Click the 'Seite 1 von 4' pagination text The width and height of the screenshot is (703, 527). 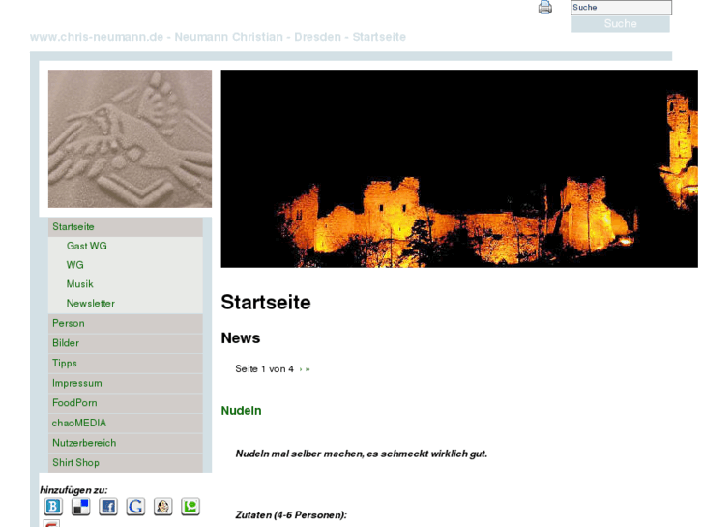pyautogui.click(x=265, y=369)
